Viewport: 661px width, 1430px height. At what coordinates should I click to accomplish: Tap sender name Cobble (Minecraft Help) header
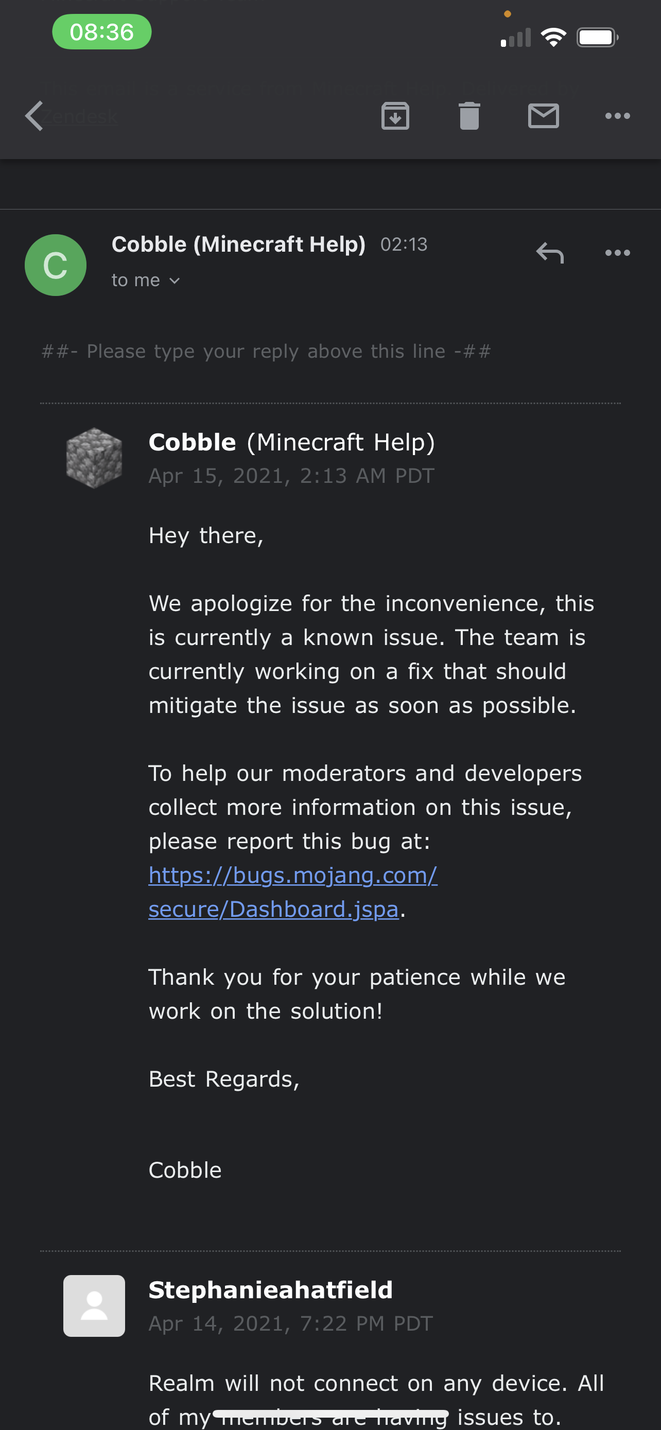(x=238, y=245)
